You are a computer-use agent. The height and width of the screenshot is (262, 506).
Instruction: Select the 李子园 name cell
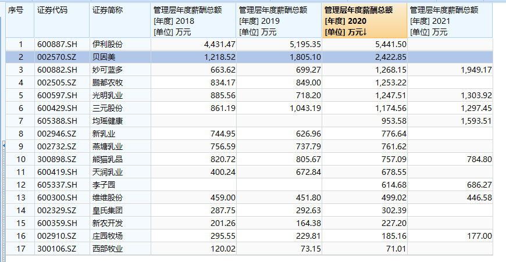[x=104, y=185]
